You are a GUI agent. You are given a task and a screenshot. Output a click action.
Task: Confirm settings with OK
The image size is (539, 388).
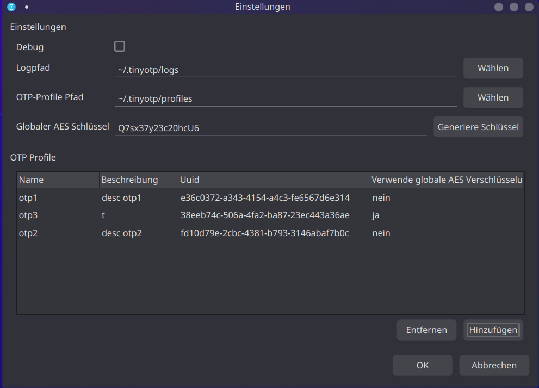tap(423, 365)
